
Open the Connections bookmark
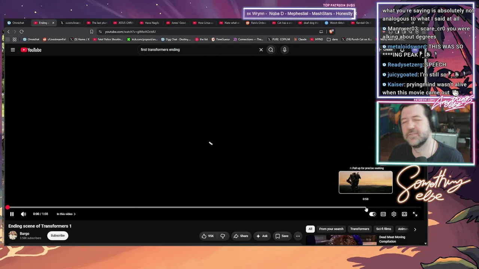248,39
